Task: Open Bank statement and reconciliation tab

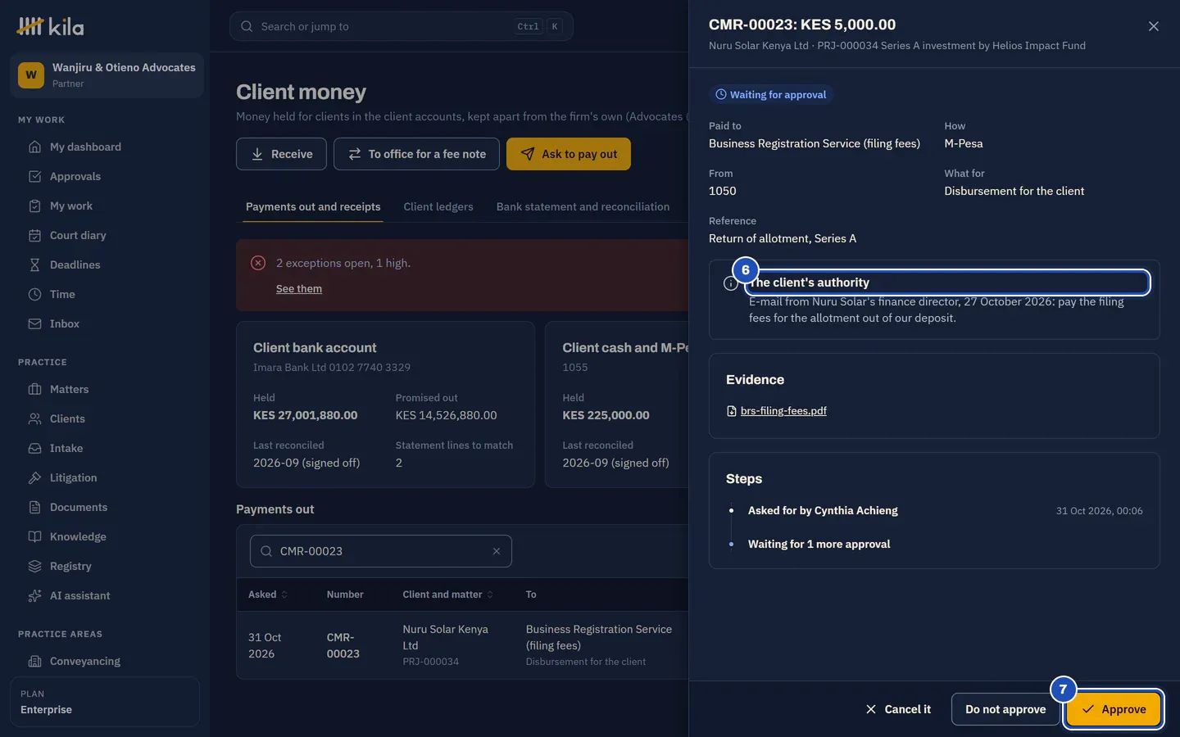Action: click(x=583, y=206)
